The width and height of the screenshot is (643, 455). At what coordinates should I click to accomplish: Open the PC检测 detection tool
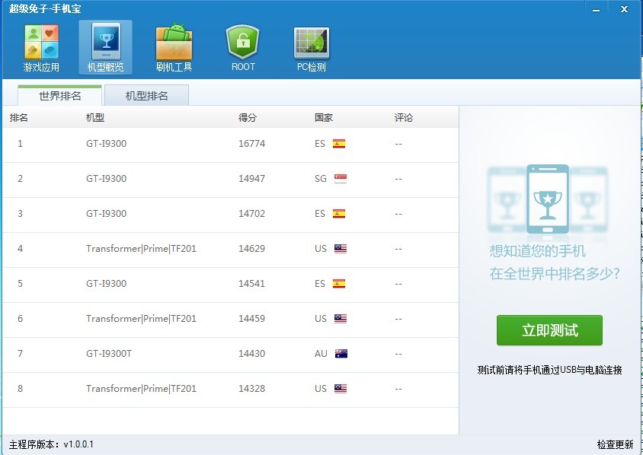click(311, 48)
